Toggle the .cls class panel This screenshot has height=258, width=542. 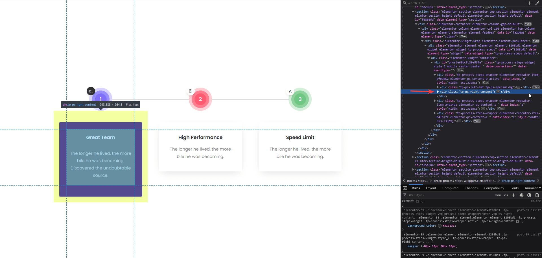506,195
